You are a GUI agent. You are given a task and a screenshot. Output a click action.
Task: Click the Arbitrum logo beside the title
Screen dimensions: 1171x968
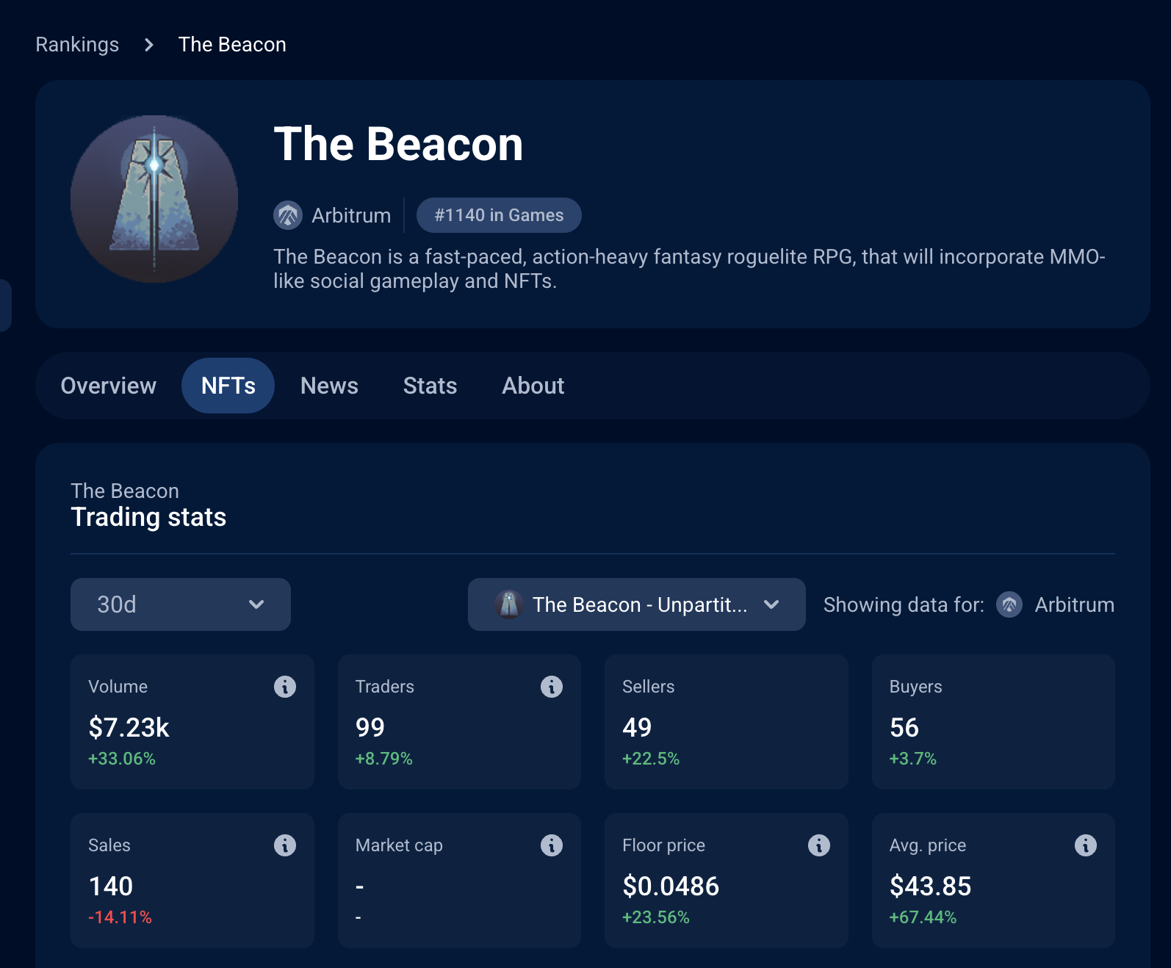(288, 215)
